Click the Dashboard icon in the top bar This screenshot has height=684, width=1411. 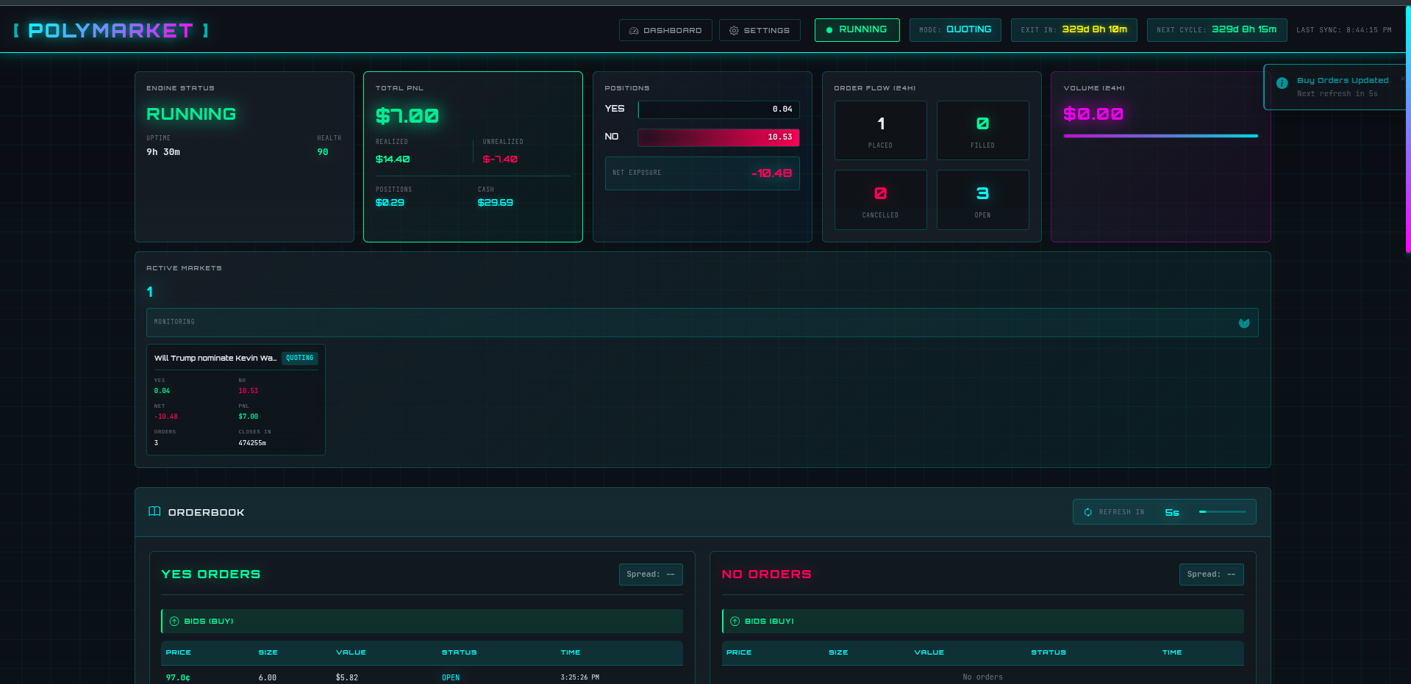point(634,30)
